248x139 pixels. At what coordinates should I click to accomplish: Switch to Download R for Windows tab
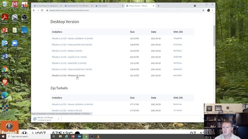tap(78, 6)
